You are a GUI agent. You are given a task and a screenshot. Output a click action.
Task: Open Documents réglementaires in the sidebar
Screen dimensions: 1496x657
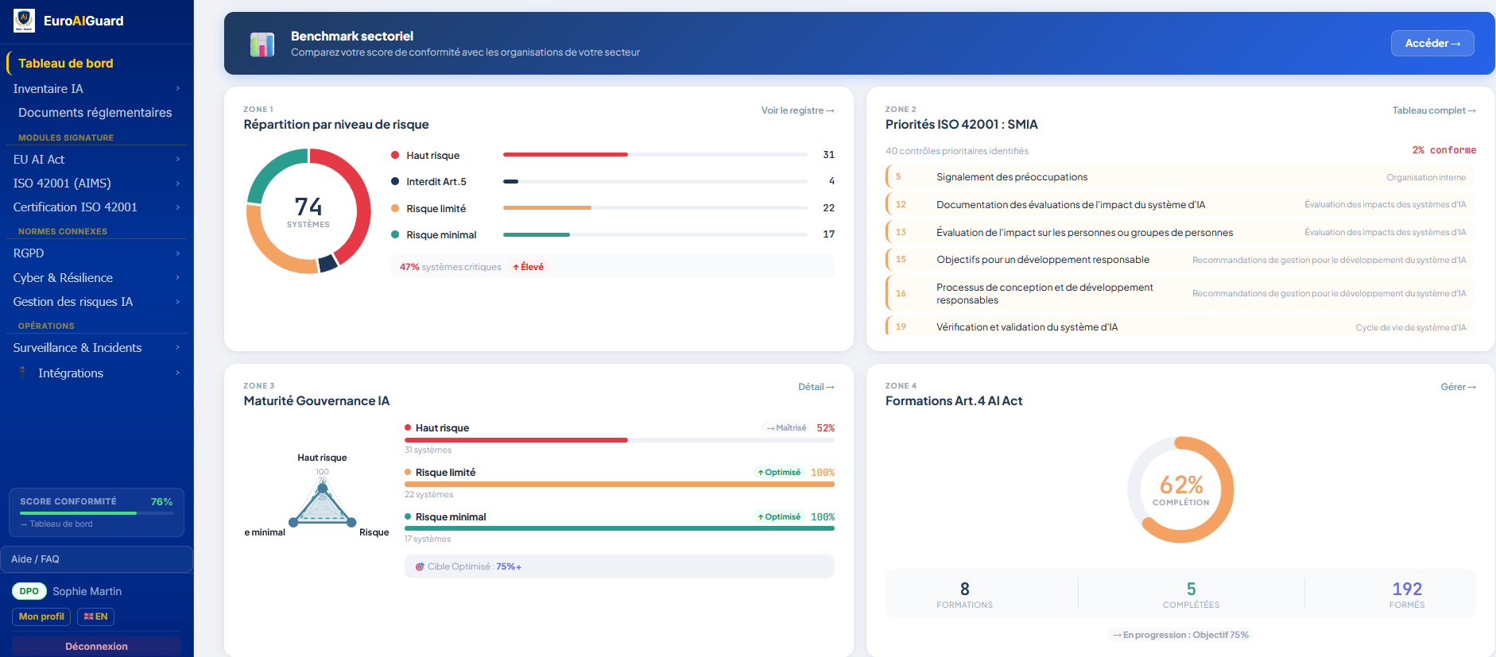pos(96,112)
